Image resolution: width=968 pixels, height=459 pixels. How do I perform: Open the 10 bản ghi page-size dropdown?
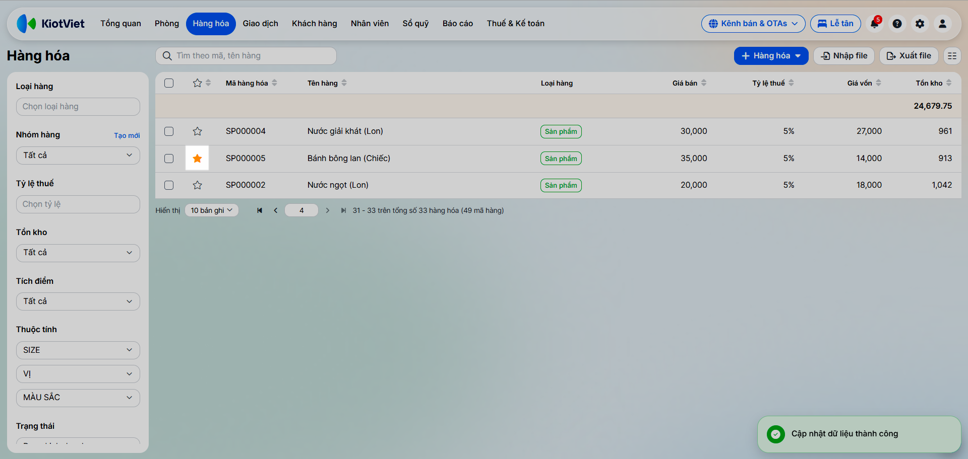212,210
